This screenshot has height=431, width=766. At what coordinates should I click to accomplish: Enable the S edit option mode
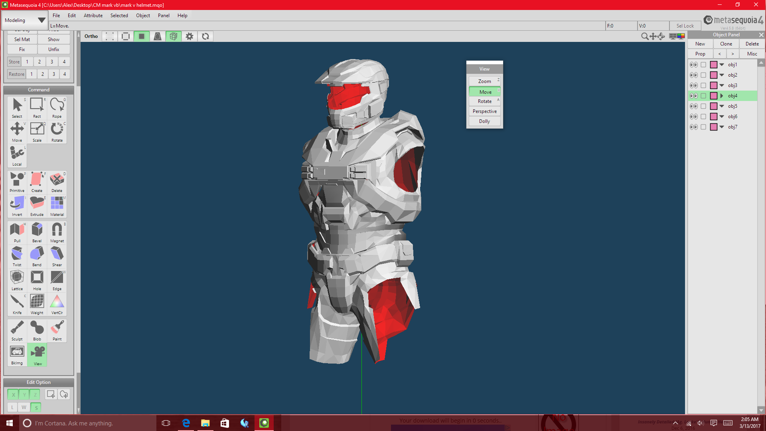pos(36,407)
